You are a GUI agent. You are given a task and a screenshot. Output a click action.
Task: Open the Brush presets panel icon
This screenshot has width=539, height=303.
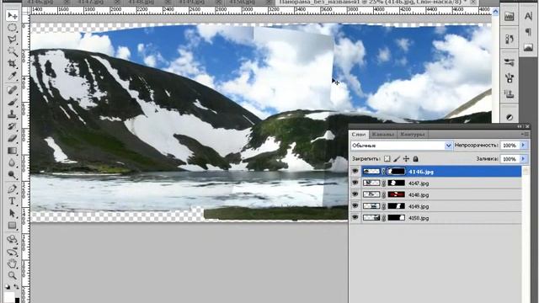509,62
